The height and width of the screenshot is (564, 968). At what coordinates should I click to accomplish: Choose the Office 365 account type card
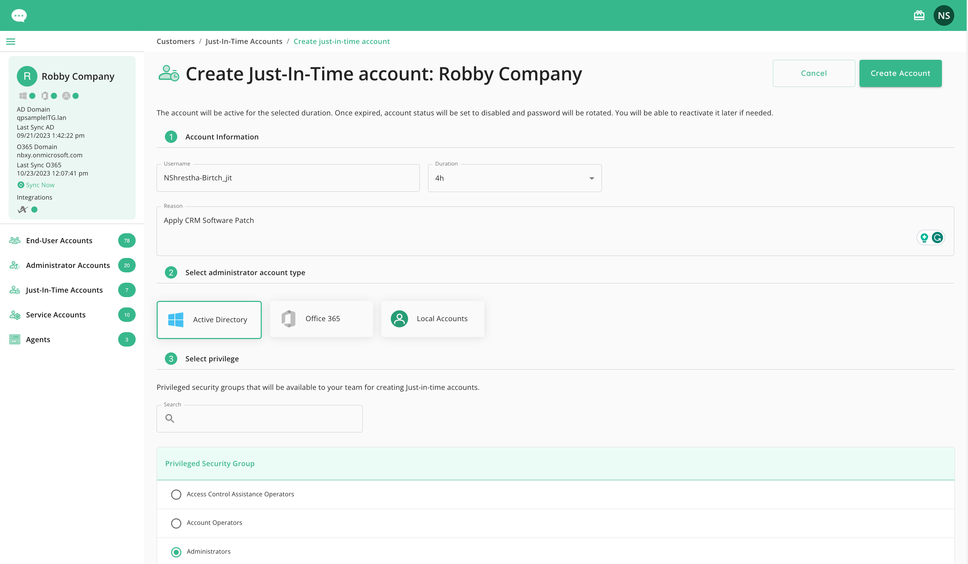tap(321, 319)
